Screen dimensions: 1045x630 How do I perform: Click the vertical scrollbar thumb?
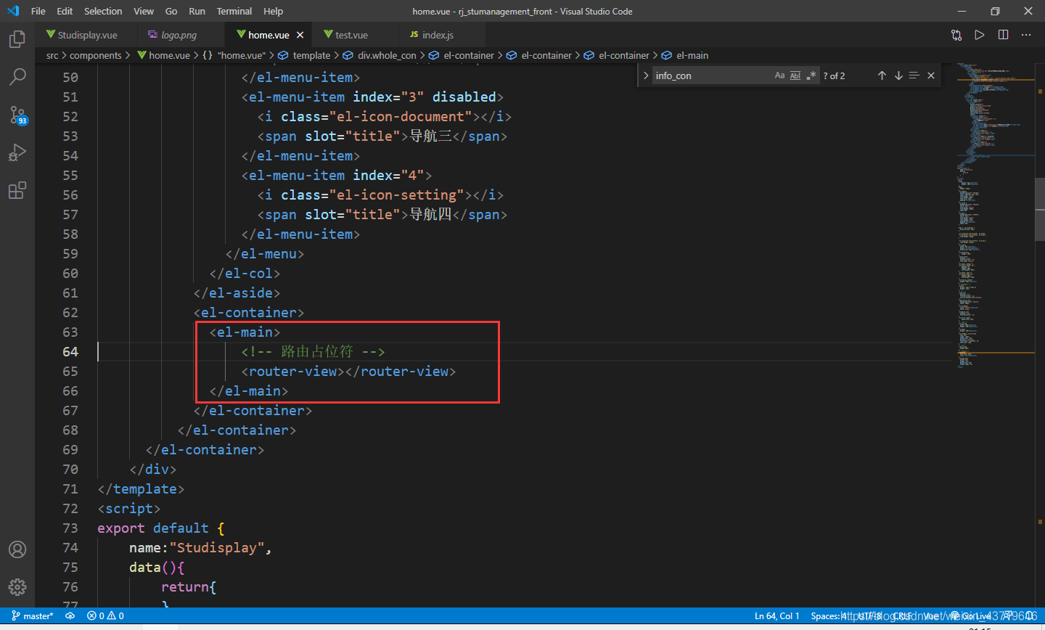coord(1040,208)
